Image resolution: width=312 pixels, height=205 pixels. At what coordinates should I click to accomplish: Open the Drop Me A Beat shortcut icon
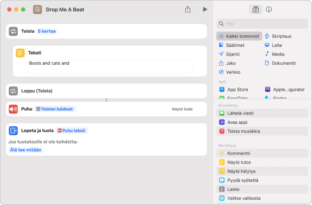38,9
